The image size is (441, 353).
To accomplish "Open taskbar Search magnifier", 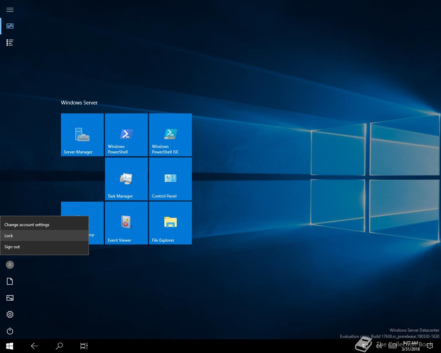I will pyautogui.click(x=59, y=346).
